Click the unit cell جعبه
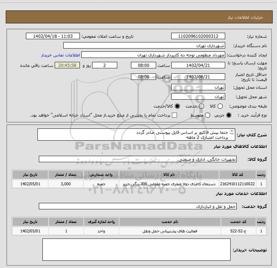The image size is (277, 268). tap(101, 184)
